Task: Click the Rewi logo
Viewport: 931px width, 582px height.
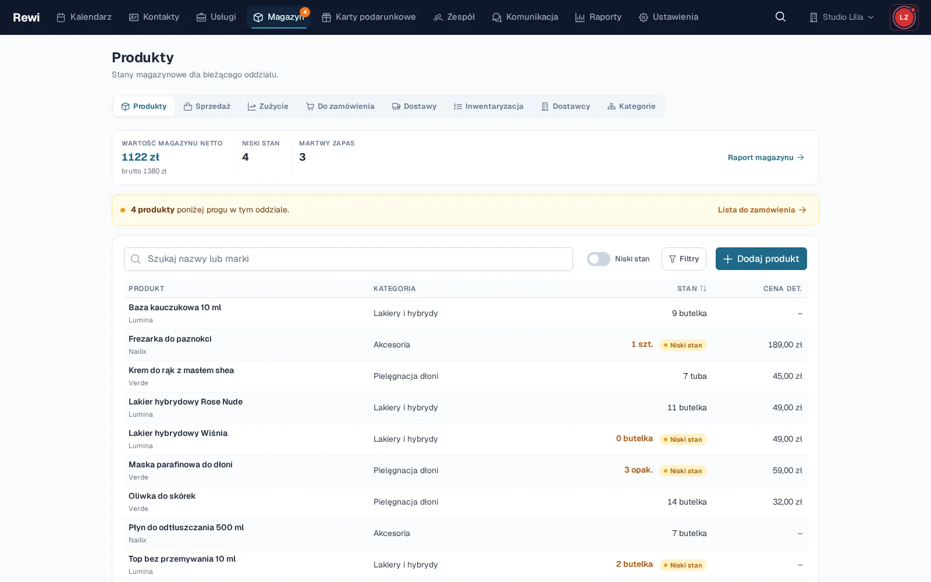Action: click(26, 17)
